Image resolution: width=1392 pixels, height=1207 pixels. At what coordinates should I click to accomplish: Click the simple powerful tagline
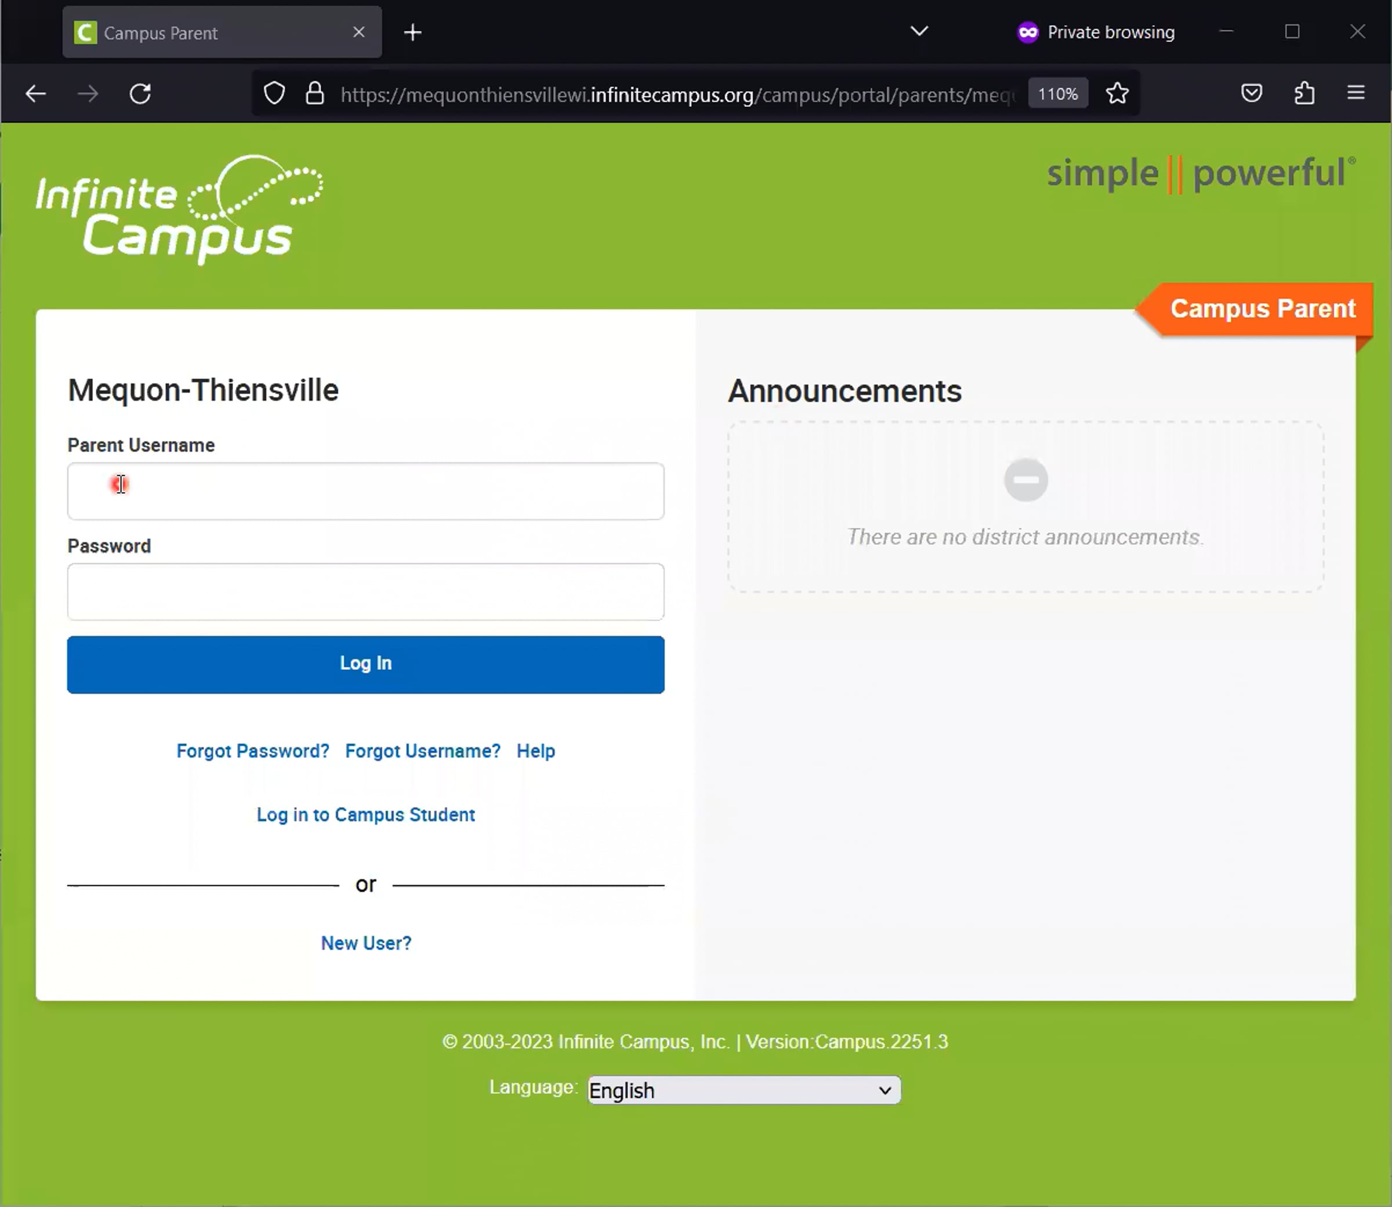click(1201, 174)
